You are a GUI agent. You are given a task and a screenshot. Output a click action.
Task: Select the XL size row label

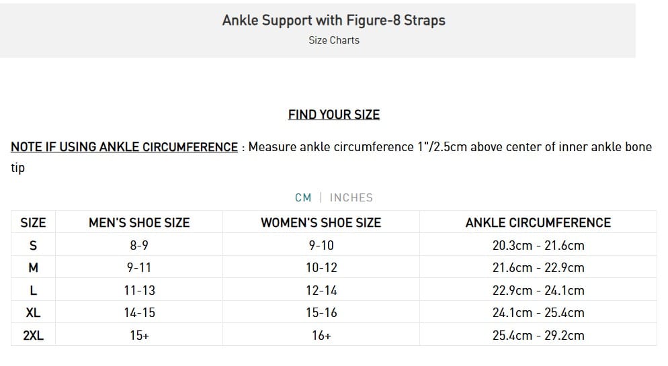click(33, 313)
